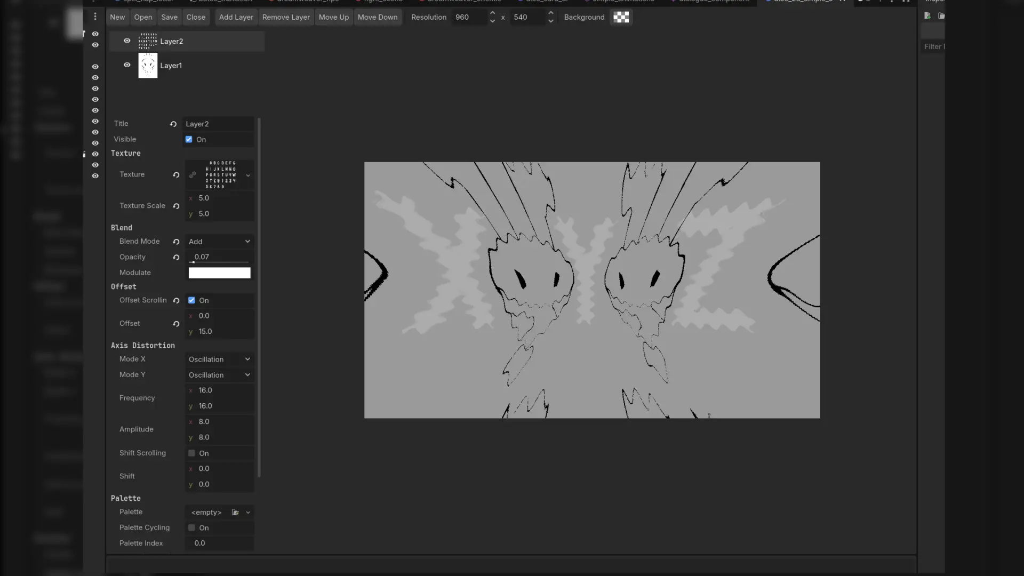Image resolution: width=1024 pixels, height=576 pixels.
Task: Expand the Texture picker dropdown arrow
Action: [x=248, y=175]
